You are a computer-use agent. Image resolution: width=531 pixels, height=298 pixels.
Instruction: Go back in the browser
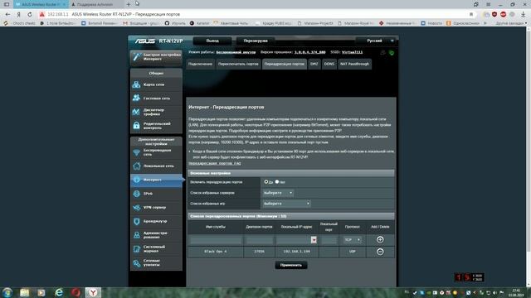[7, 15]
